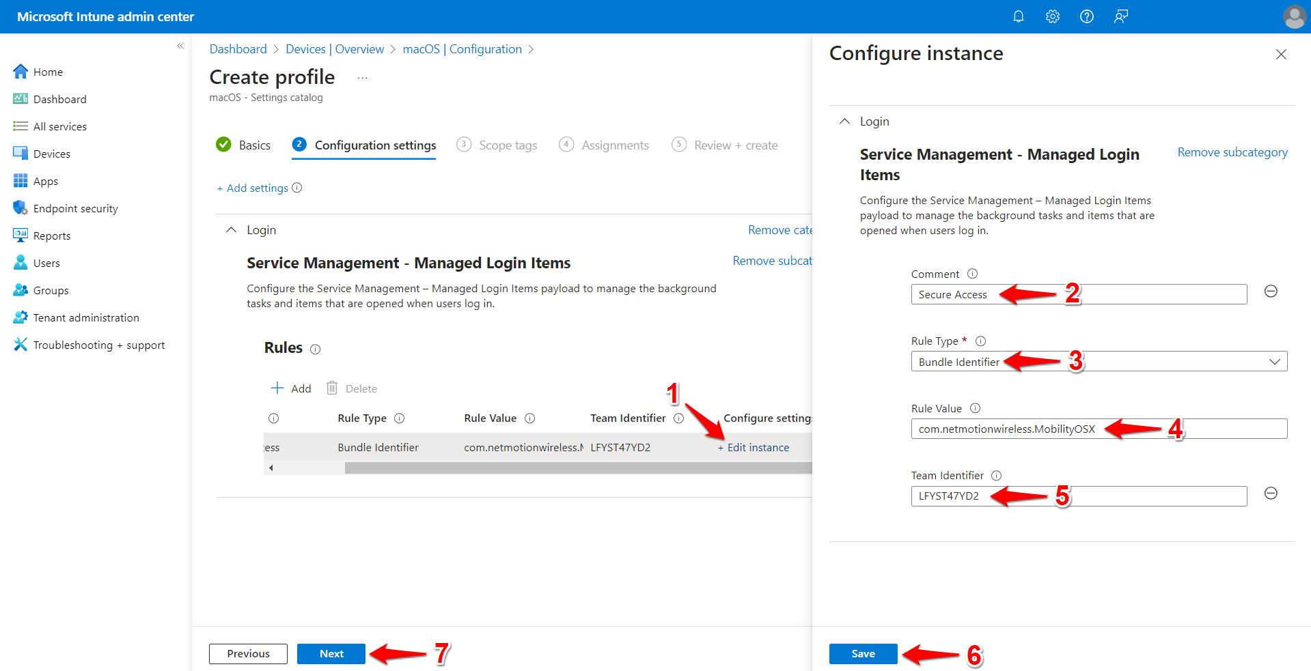Click Remove subcategory in Configure instance panel

coord(1232,152)
